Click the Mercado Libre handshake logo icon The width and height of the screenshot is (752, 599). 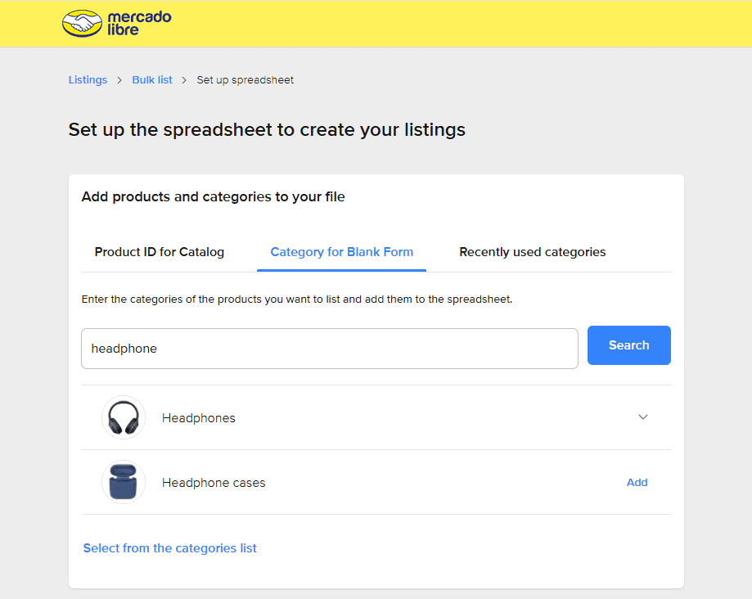[x=82, y=24]
